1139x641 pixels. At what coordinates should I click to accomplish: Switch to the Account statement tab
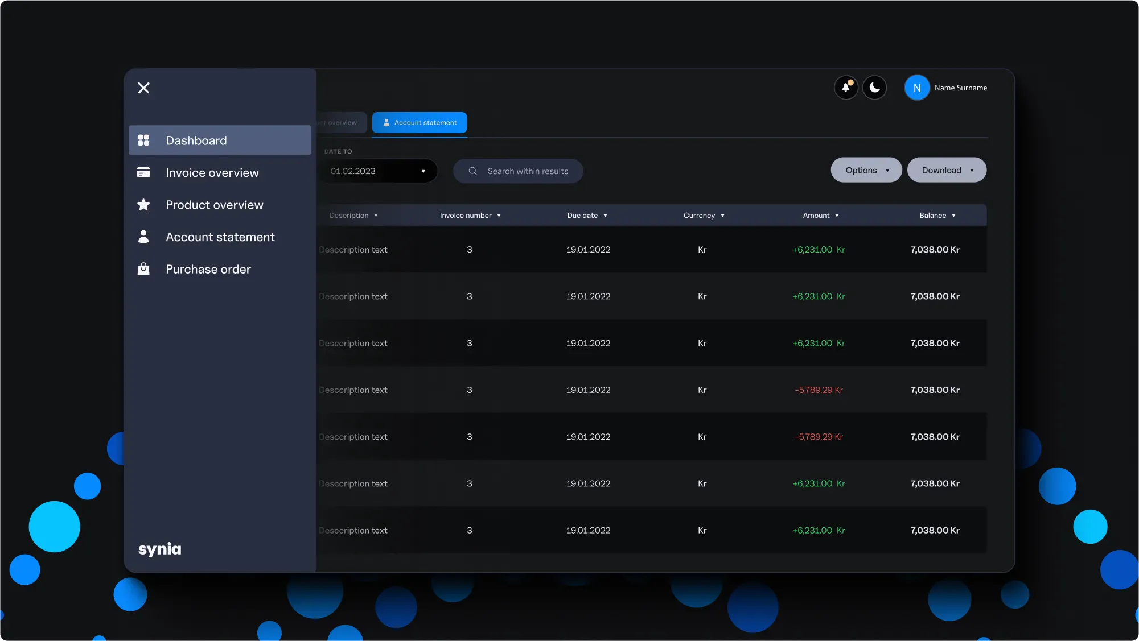pyautogui.click(x=420, y=123)
